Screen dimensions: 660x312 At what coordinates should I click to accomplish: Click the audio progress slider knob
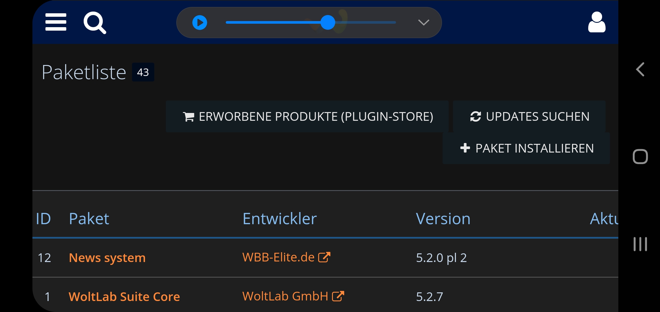[x=328, y=23]
